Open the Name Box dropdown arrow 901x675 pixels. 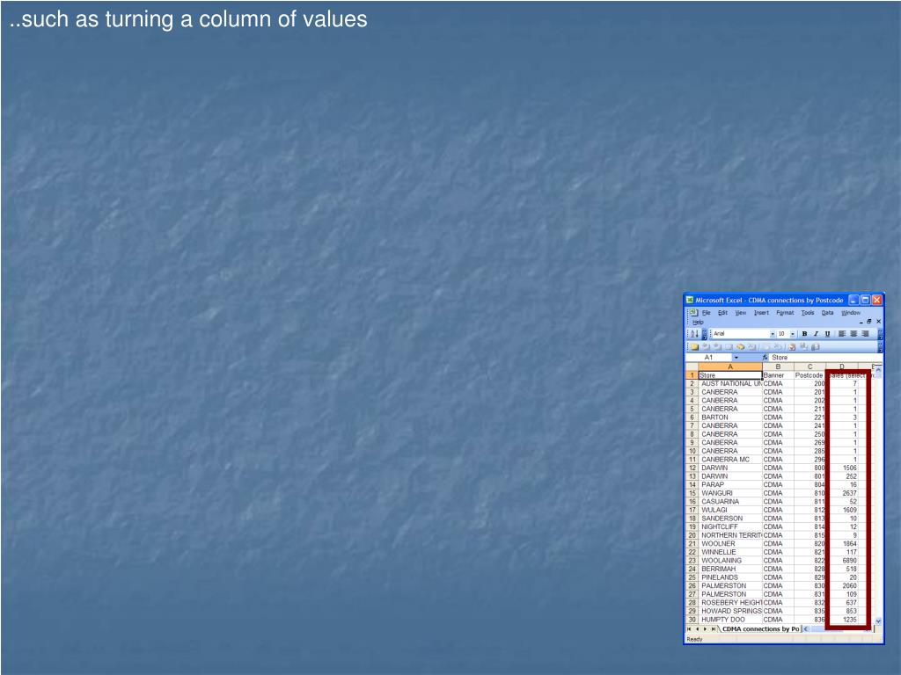click(736, 357)
